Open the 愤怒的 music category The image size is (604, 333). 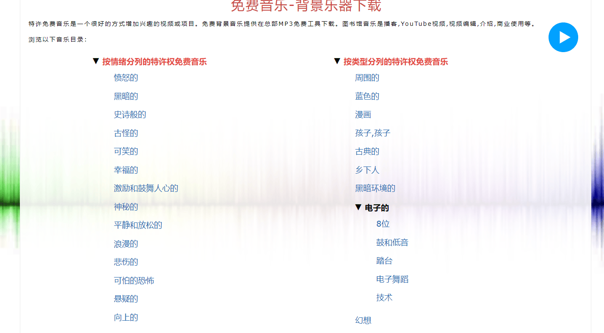pyautogui.click(x=126, y=78)
